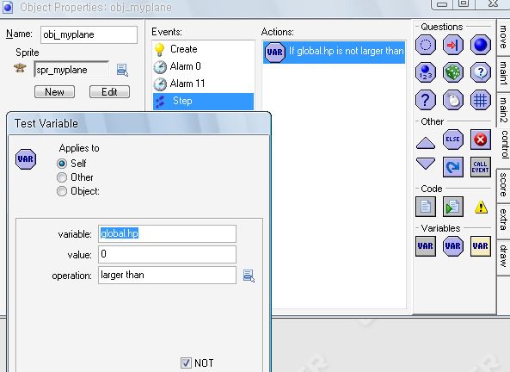Select the Test Expression question mark icon
The width and height of the screenshot is (510, 372).
click(426, 100)
